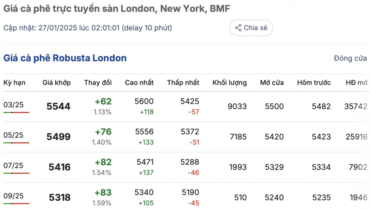Click the range indicator bar under 09/25
The width and height of the screenshot is (370, 209).
[x=16, y=203]
